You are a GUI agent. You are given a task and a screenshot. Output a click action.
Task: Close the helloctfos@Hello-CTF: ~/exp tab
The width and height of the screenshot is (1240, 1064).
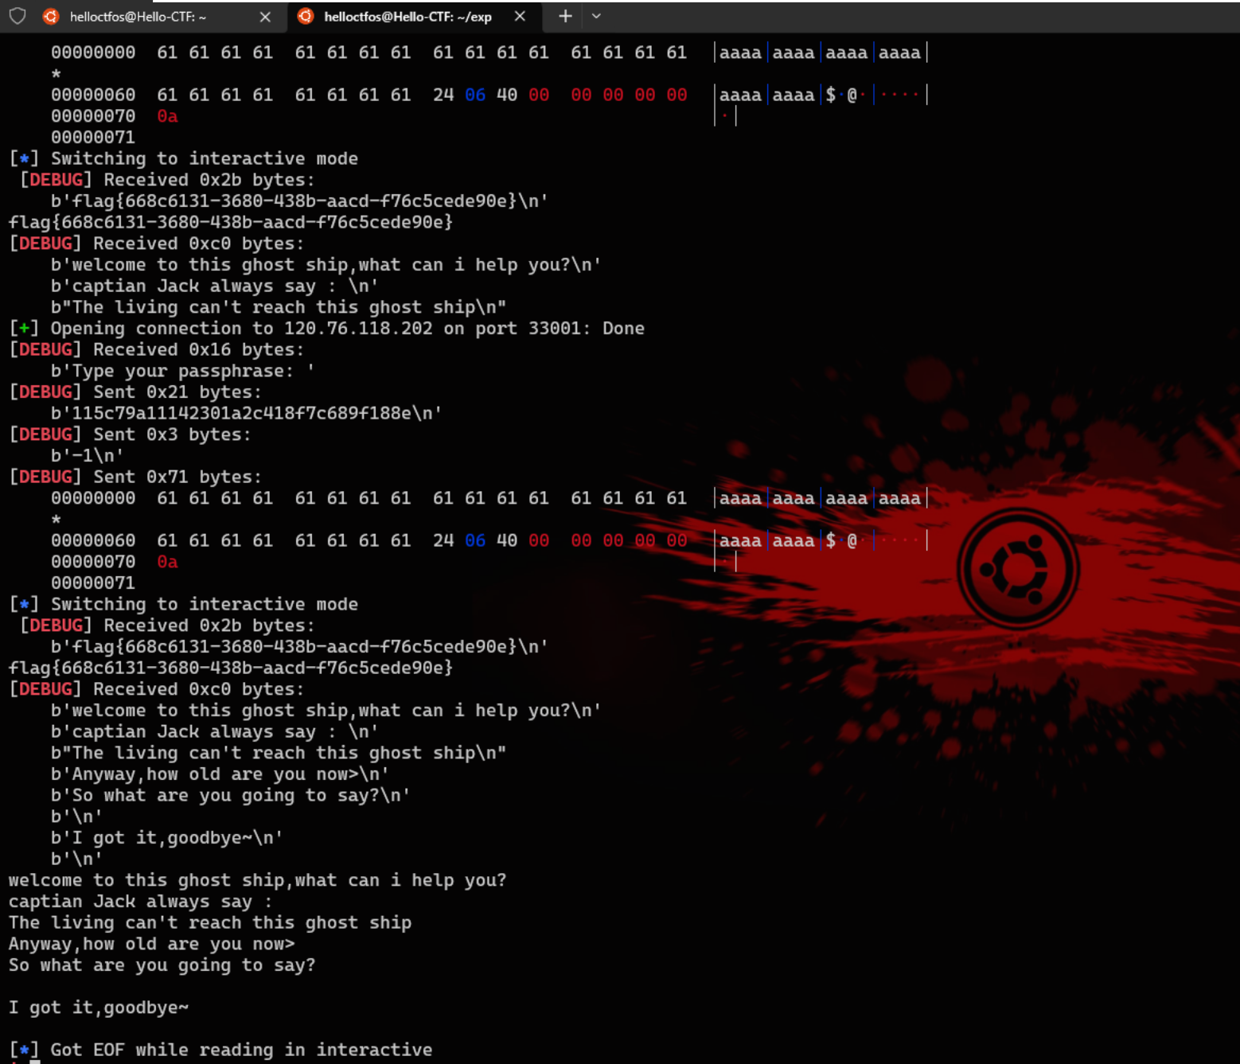[520, 16]
